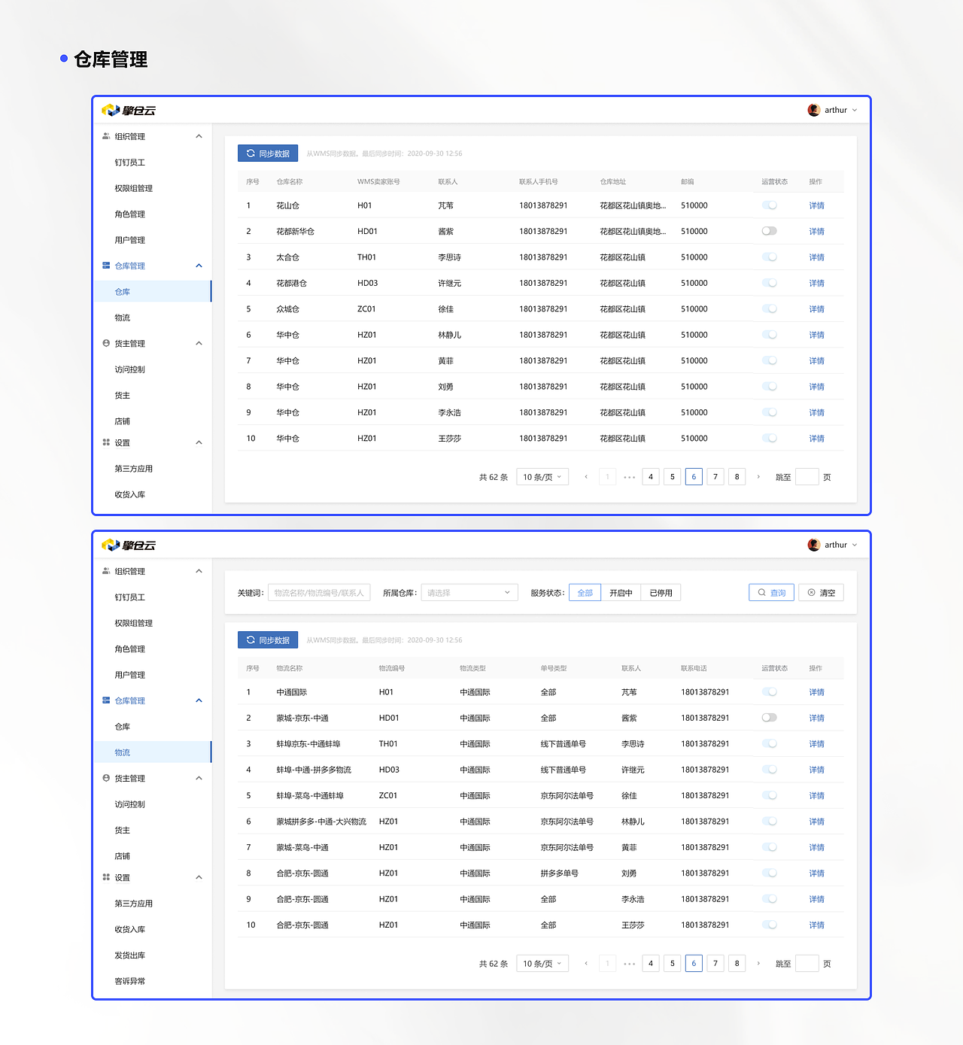Select 全部 service status tab
The image size is (963, 1045).
[585, 593]
